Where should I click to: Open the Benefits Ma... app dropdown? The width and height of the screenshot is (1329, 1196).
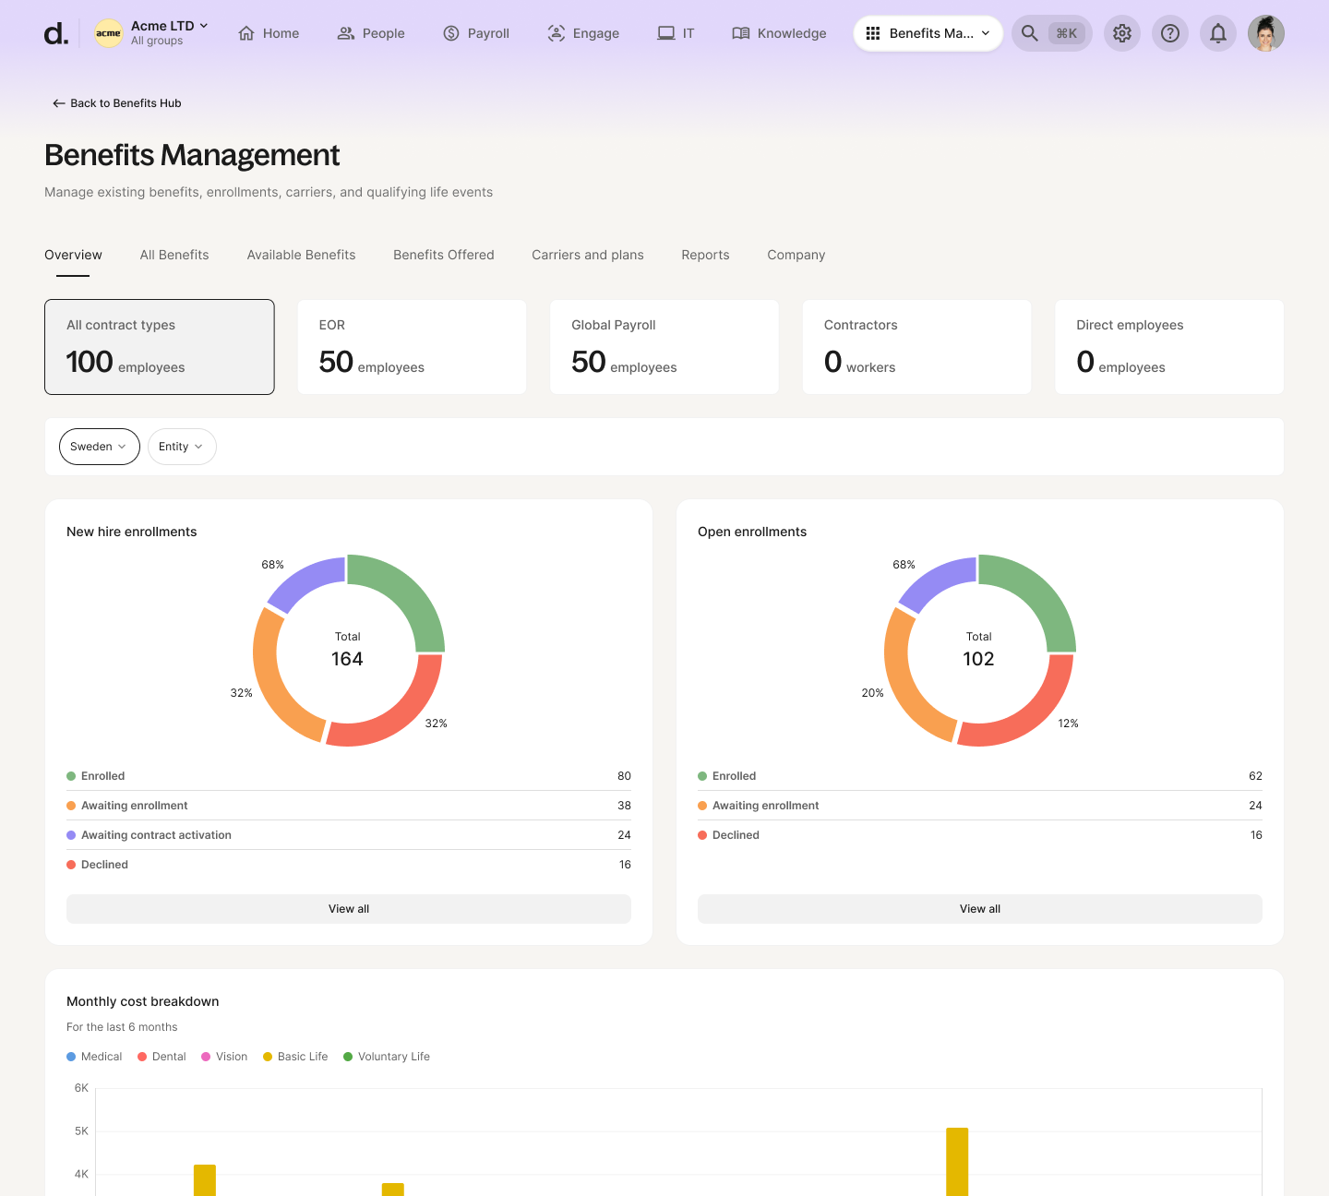point(928,33)
